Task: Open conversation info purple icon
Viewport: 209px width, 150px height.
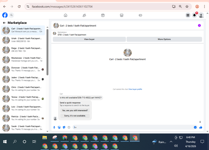Action: pyautogui.click(x=199, y=25)
